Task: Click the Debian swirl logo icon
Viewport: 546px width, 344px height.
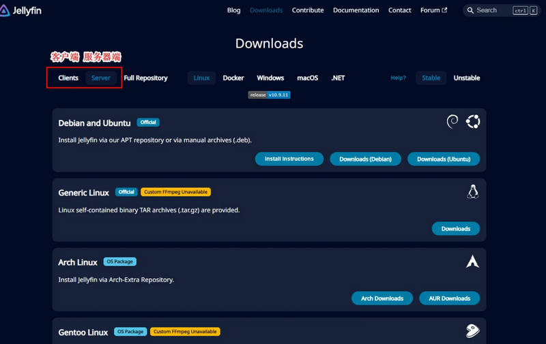Action: [452, 122]
